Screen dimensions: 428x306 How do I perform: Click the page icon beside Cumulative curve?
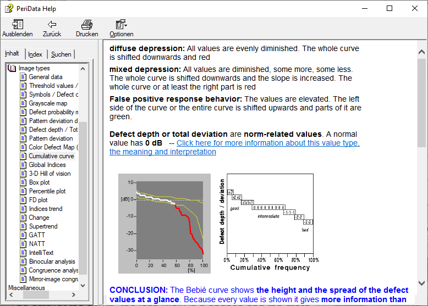click(x=23, y=156)
